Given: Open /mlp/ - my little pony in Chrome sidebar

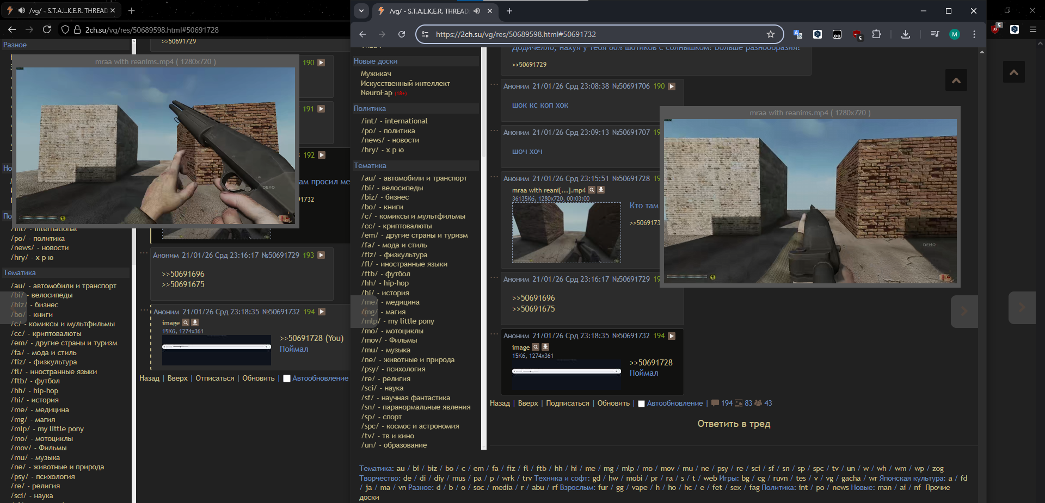Looking at the screenshot, I should click(x=398, y=321).
